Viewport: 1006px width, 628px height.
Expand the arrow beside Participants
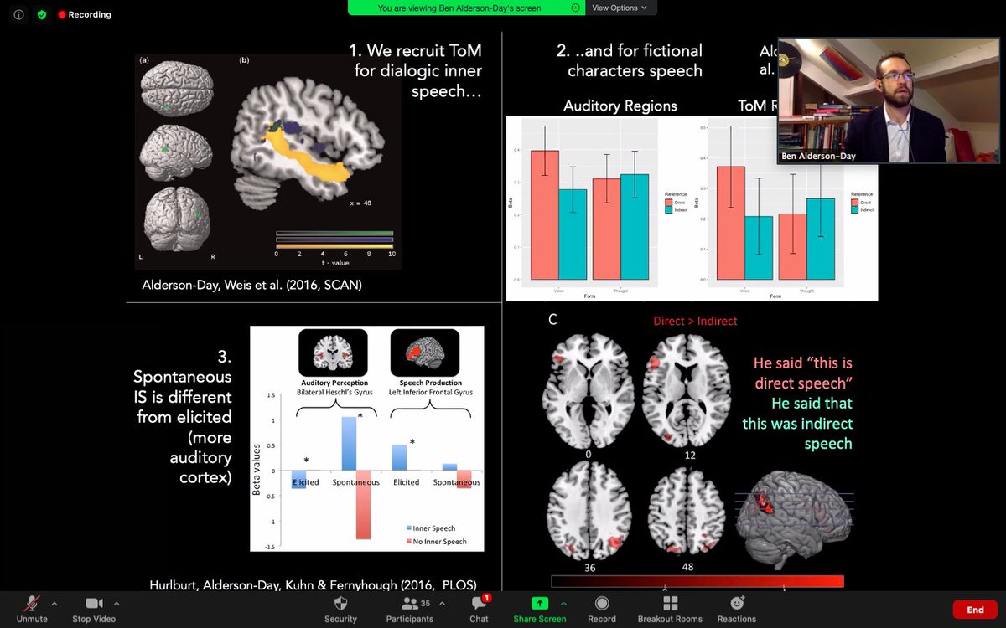click(x=443, y=603)
